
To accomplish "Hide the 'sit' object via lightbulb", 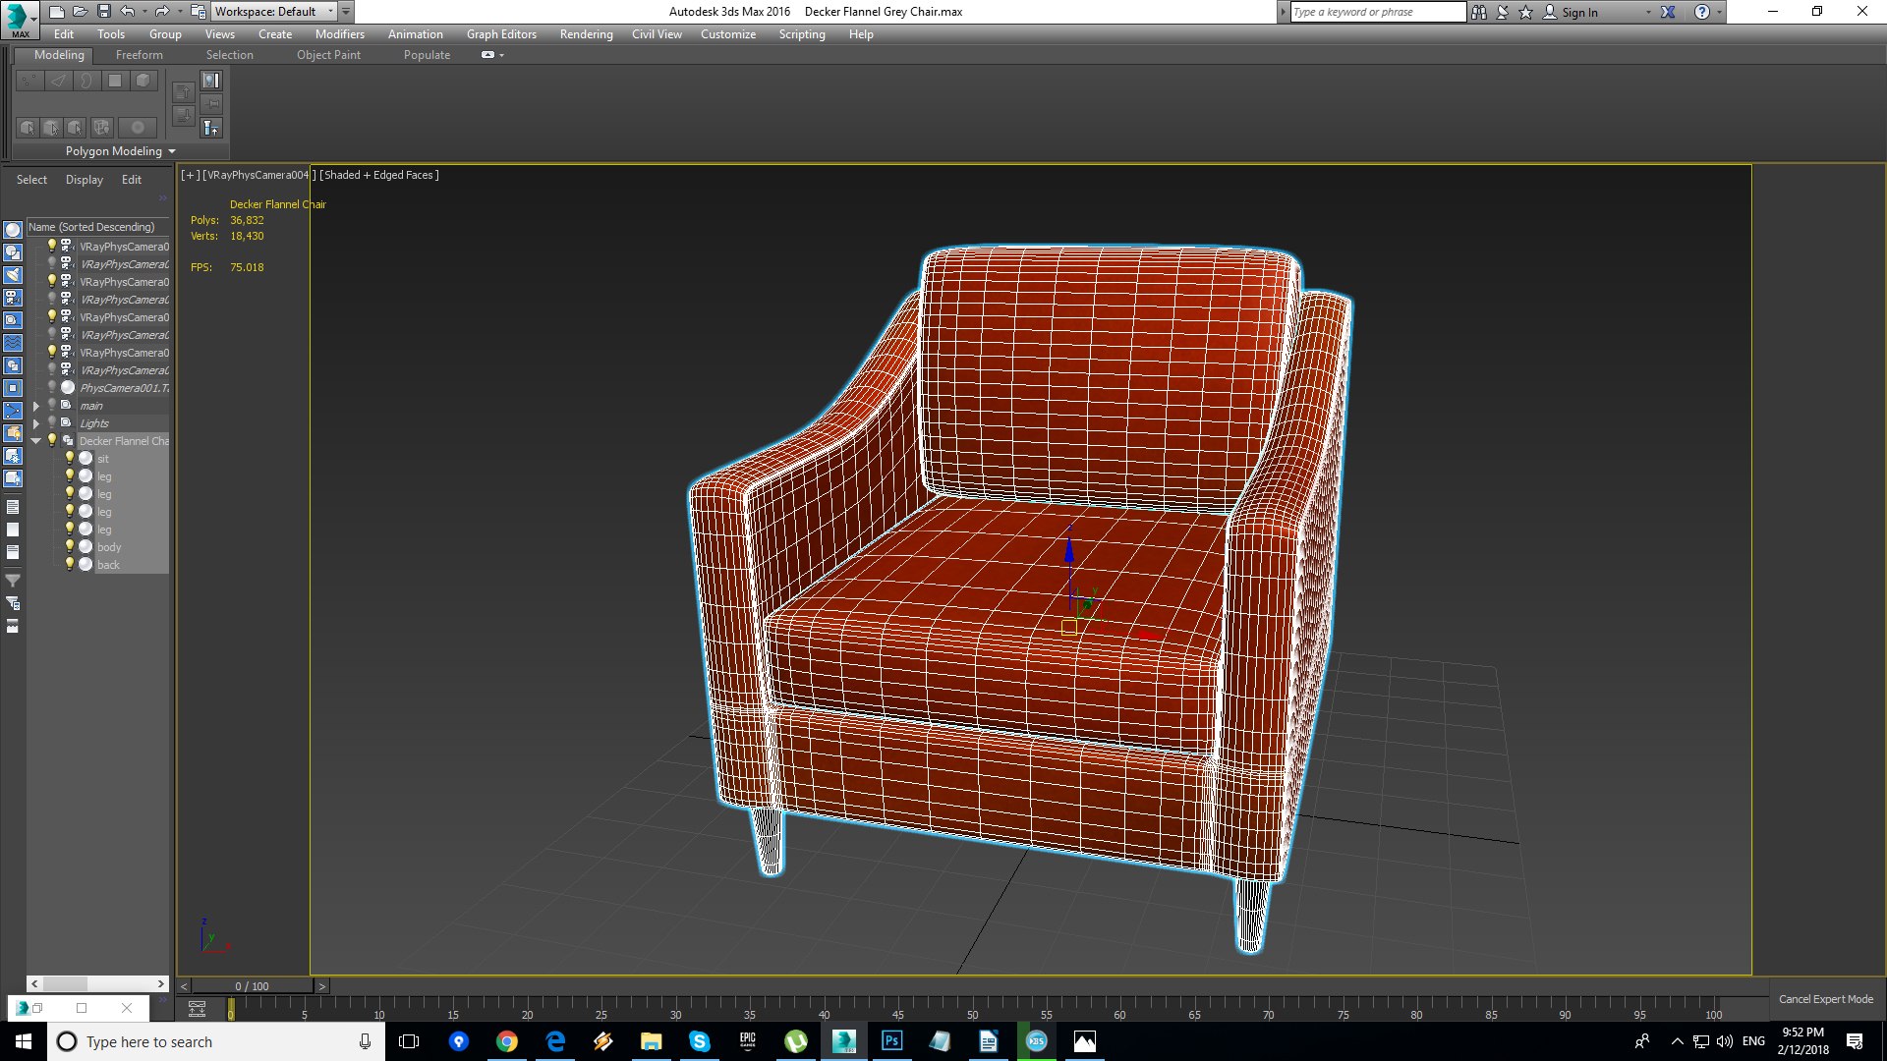I will [70, 458].
